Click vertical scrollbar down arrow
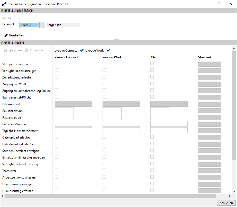 coord(234,192)
